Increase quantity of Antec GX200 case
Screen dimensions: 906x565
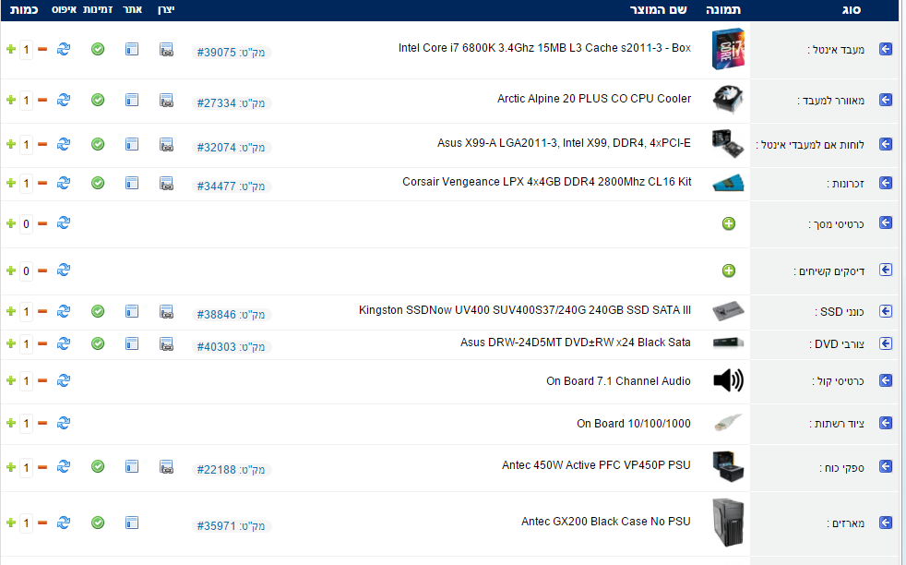[10, 523]
